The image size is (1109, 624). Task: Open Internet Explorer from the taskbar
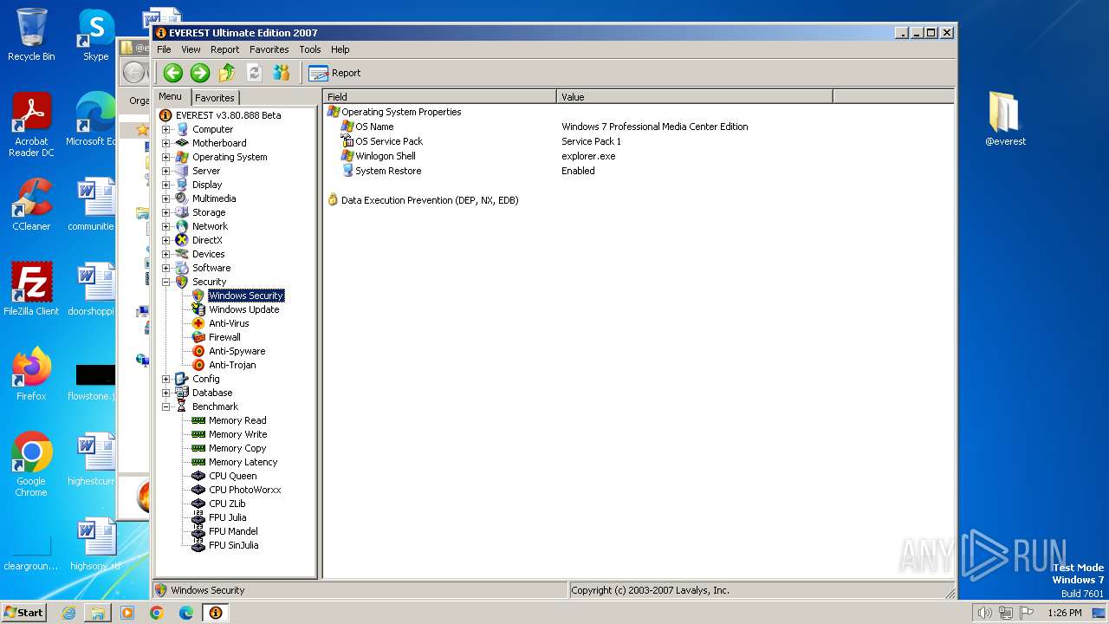pyautogui.click(x=68, y=613)
